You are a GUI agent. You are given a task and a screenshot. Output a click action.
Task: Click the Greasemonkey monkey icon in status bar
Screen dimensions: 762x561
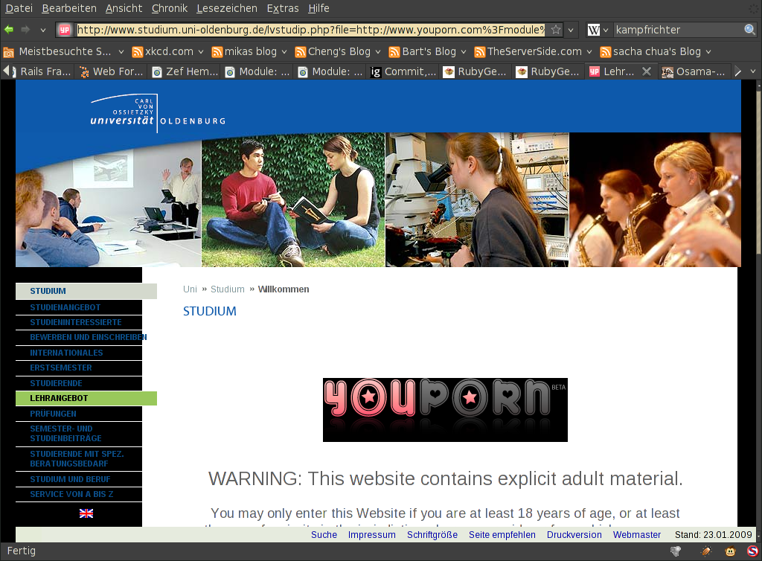(731, 551)
